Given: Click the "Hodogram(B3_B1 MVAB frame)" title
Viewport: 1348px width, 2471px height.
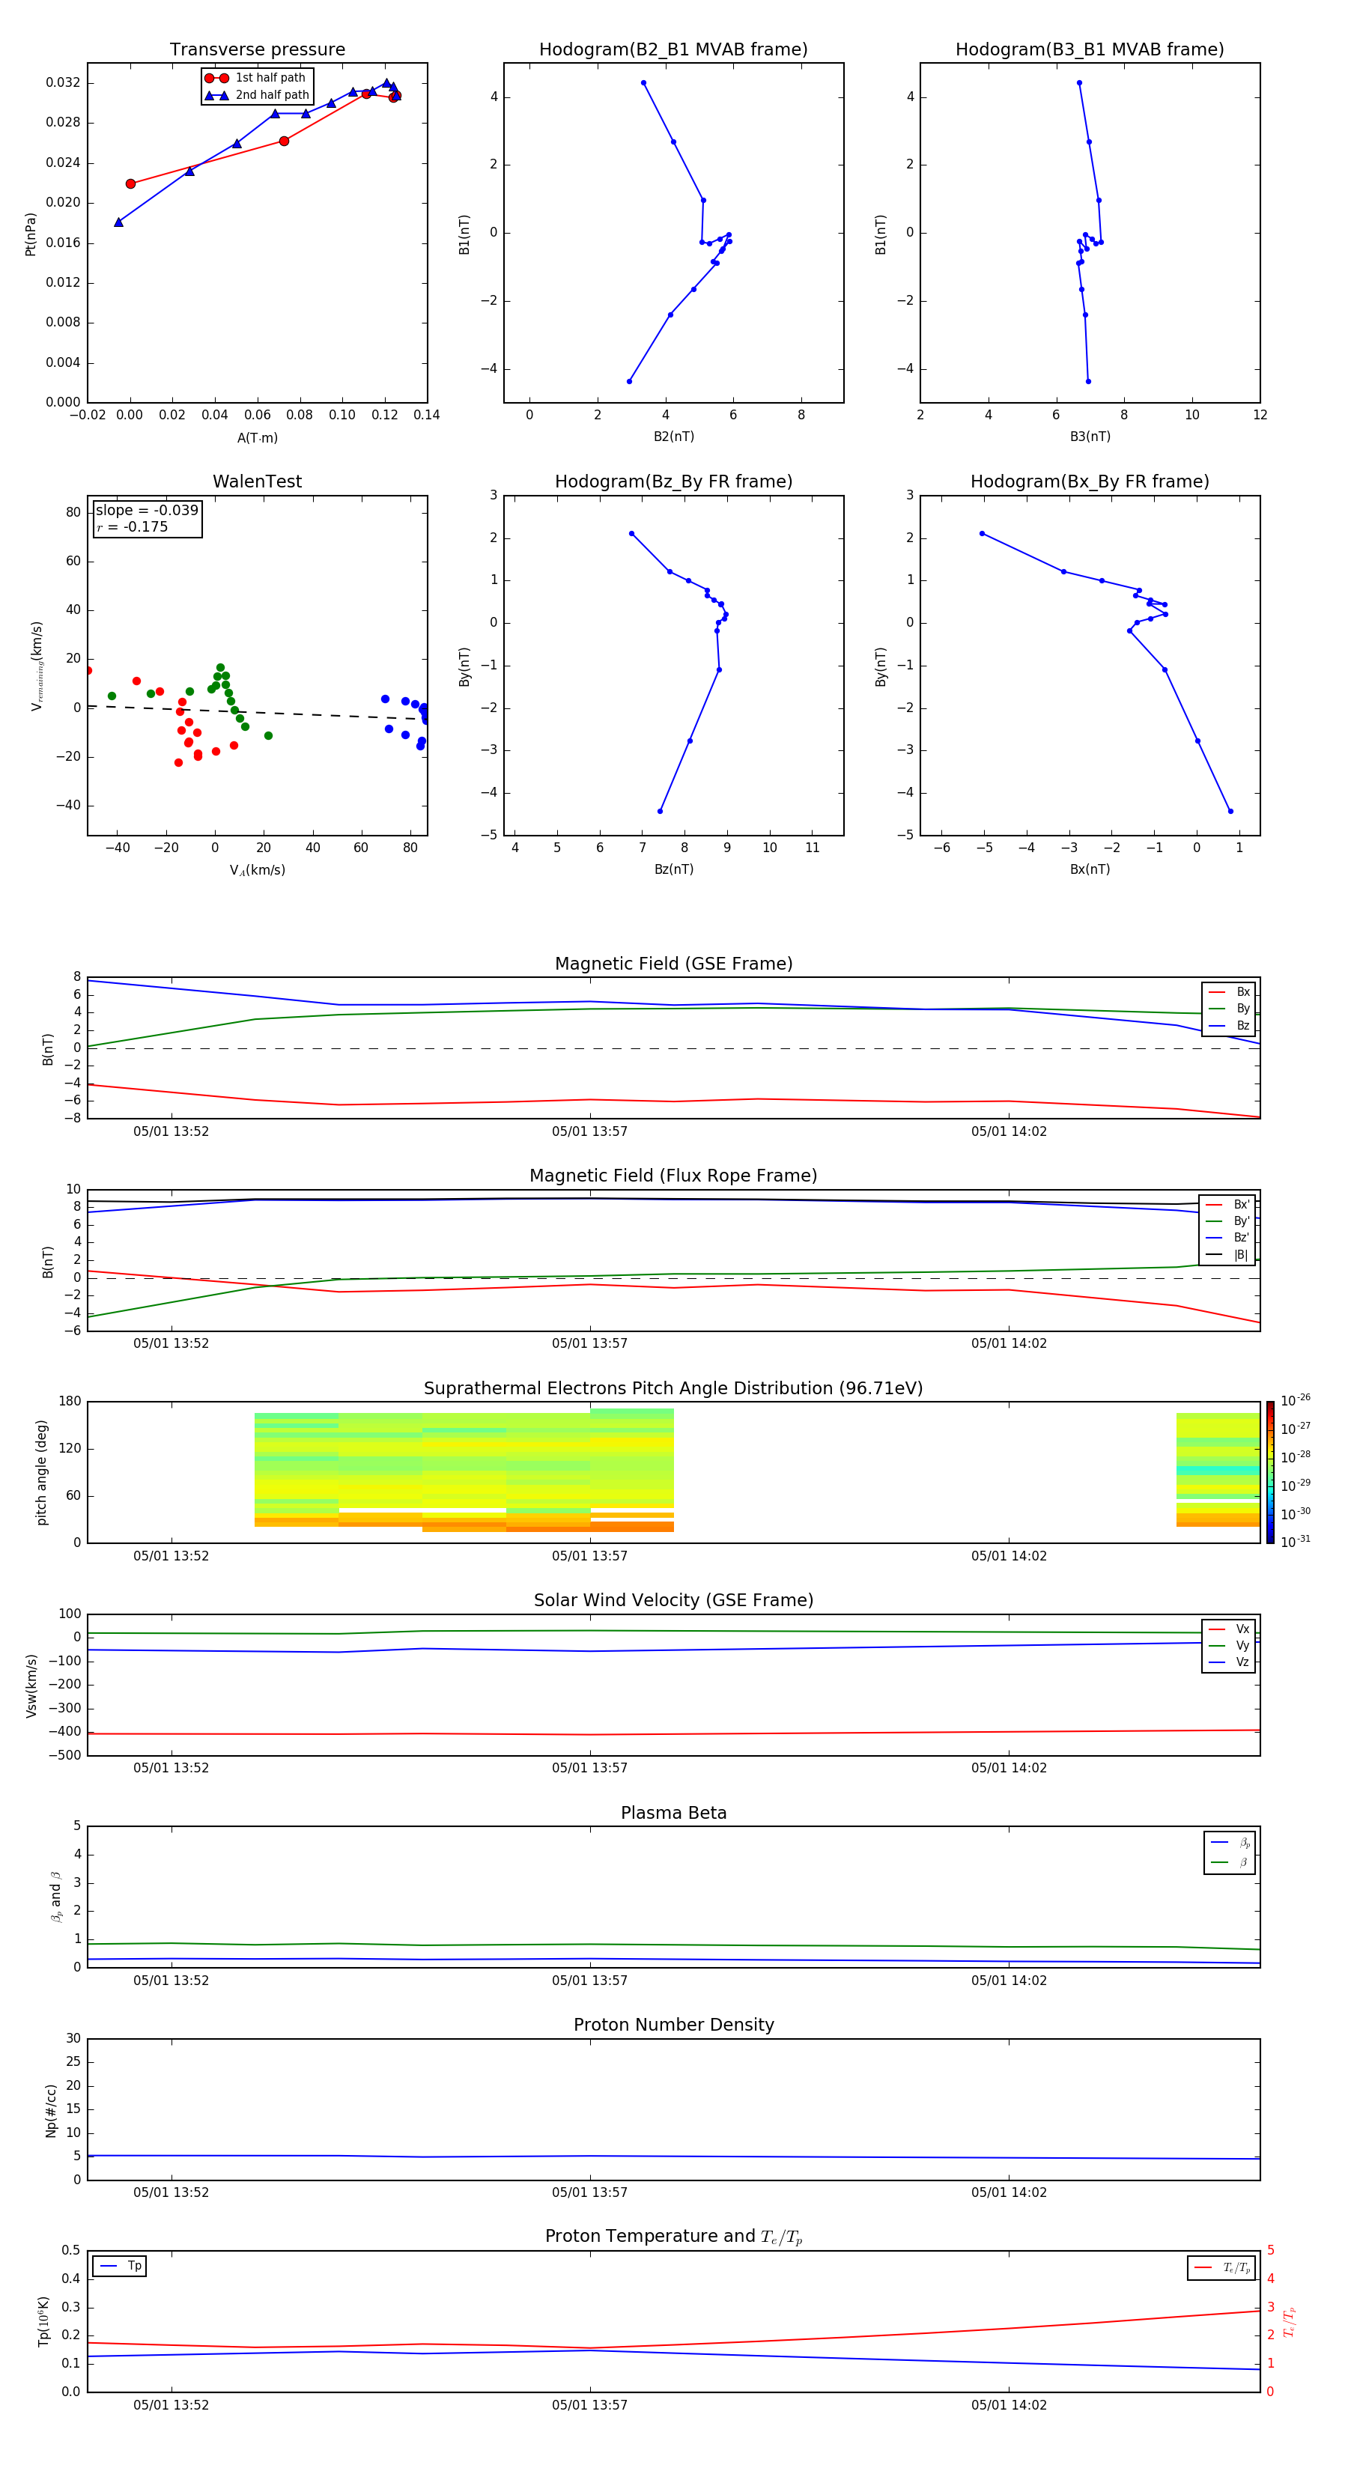Looking at the screenshot, I should (x=1090, y=50).
